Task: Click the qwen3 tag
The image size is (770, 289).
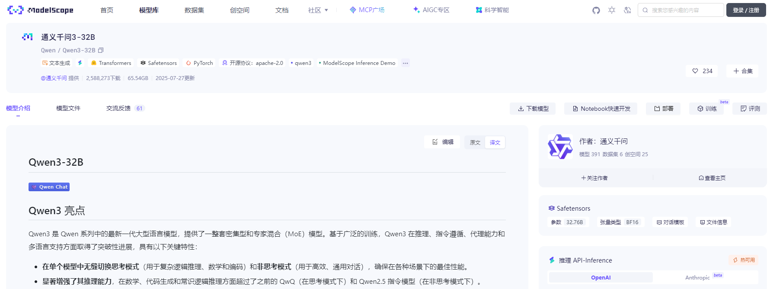Action: pos(301,63)
